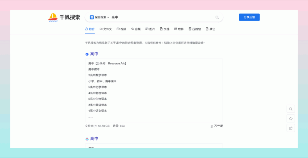Open the second 高中 result title link
This screenshot has height=158, width=308.
pos(94,139)
